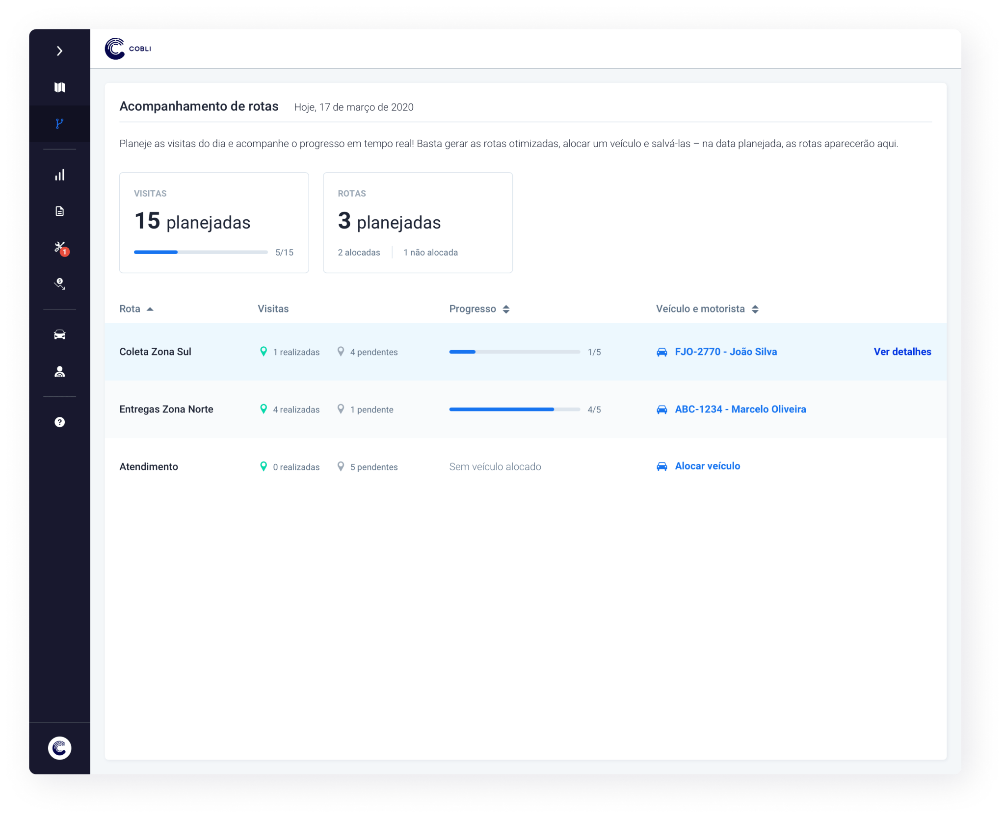The image size is (1005, 818).
Task: Open the drivers person icon in sidebar
Action: (x=59, y=372)
